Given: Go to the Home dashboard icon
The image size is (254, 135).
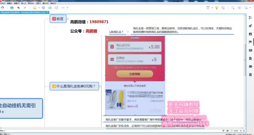Looking at the screenshot, I should (x=2, y=8).
